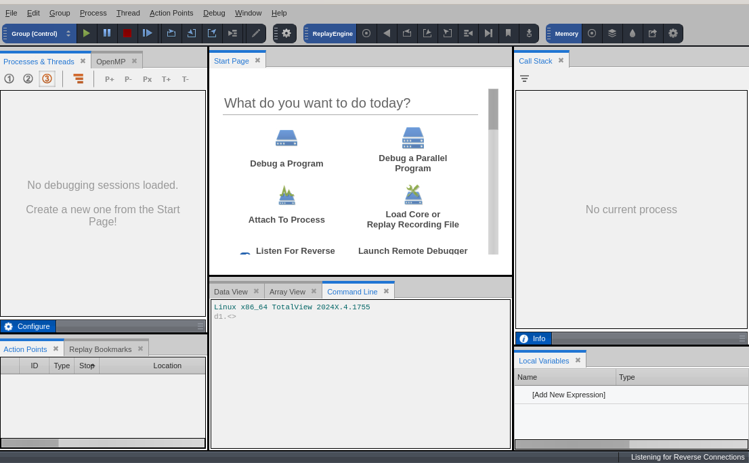Screen dimensions: 749x463
Task: Click the Attach To Process icon
Action: 286,196
